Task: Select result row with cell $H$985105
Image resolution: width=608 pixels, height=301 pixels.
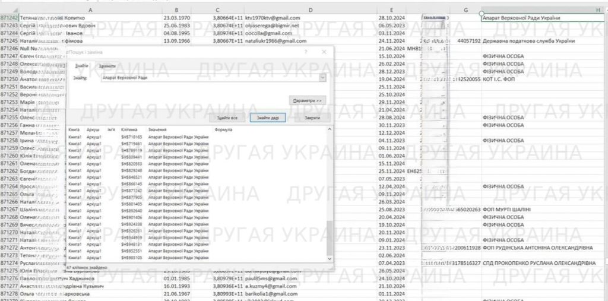Action: [132, 258]
